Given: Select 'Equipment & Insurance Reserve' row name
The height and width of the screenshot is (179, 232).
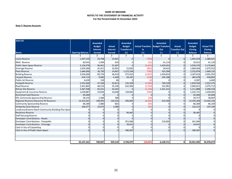Looking at the screenshot, I should (31, 92).
